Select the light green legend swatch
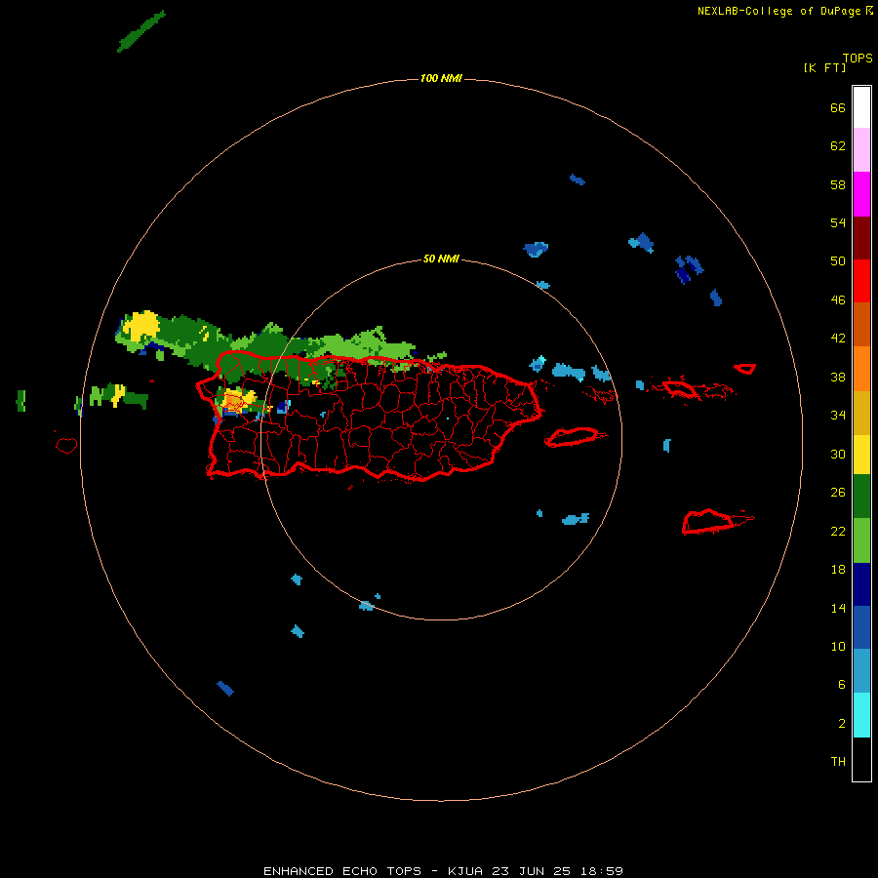 coord(861,540)
